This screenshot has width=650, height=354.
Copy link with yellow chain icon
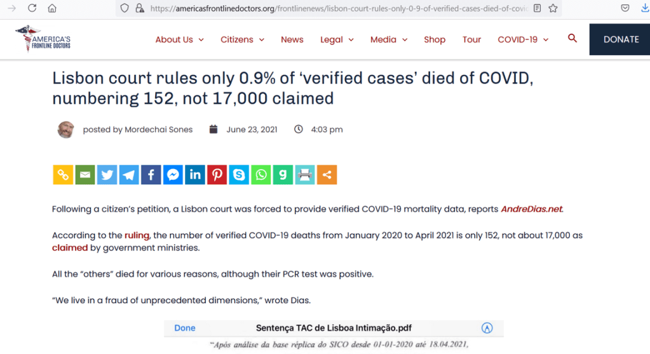coord(63,175)
